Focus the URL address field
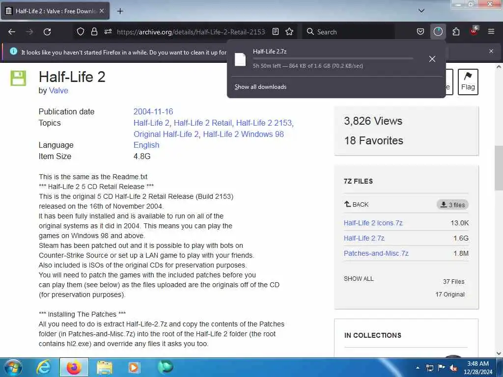Viewport: 503px width, 377px height. pyautogui.click(x=191, y=32)
